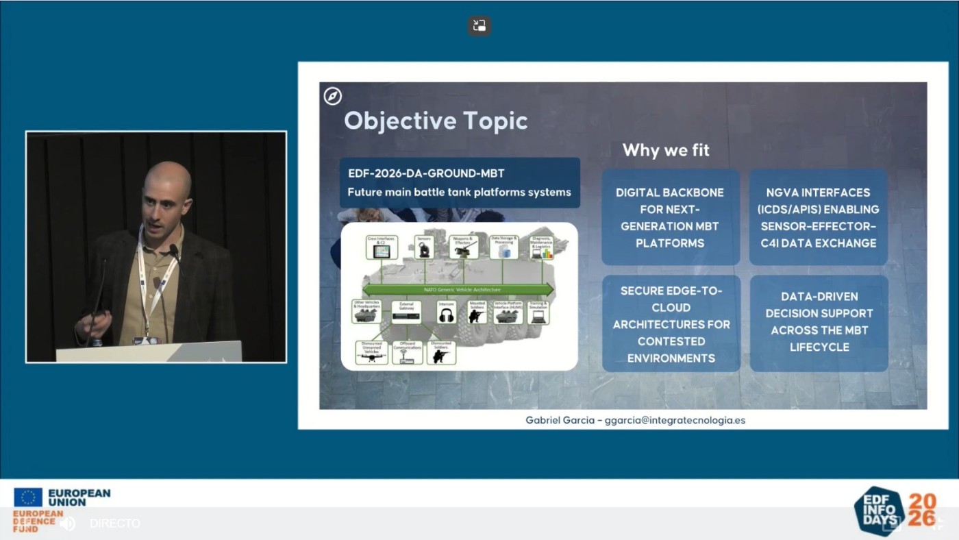The image size is (959, 540).
Task: Click the picture-in-picture icon above the video
Action: pos(480,26)
